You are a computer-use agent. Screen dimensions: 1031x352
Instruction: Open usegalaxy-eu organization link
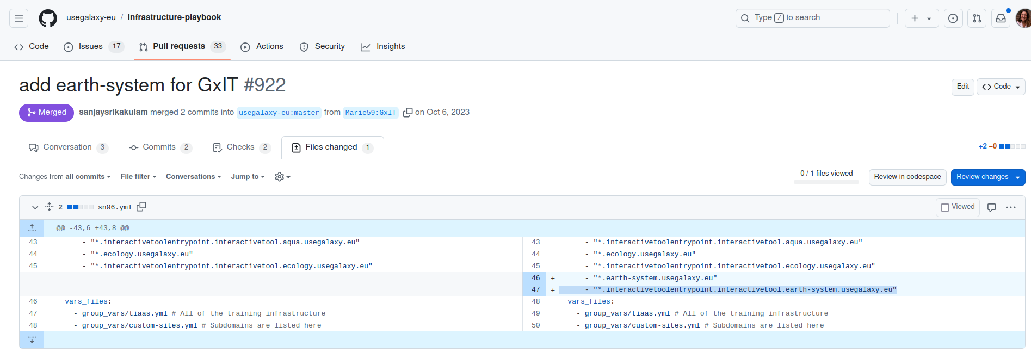91,17
